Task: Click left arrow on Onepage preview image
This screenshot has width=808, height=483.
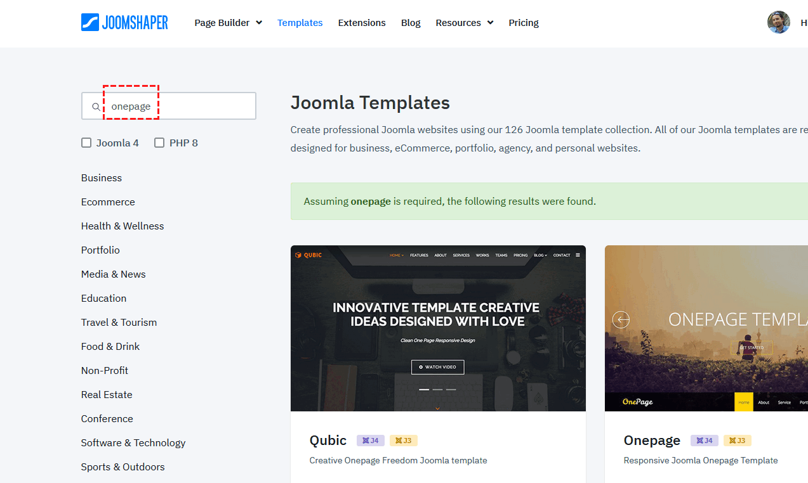Action: (621, 319)
